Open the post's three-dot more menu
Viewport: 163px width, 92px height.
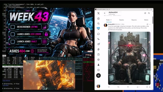coord(150,24)
